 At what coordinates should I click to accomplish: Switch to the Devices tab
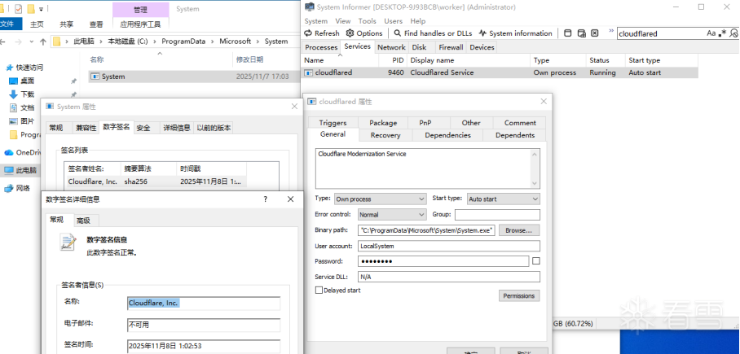point(482,47)
